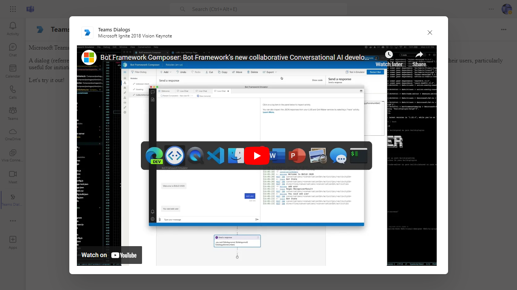Open Calendar in the Teams sidebar
Viewport: 517px width, 290px height.
[x=13, y=71]
